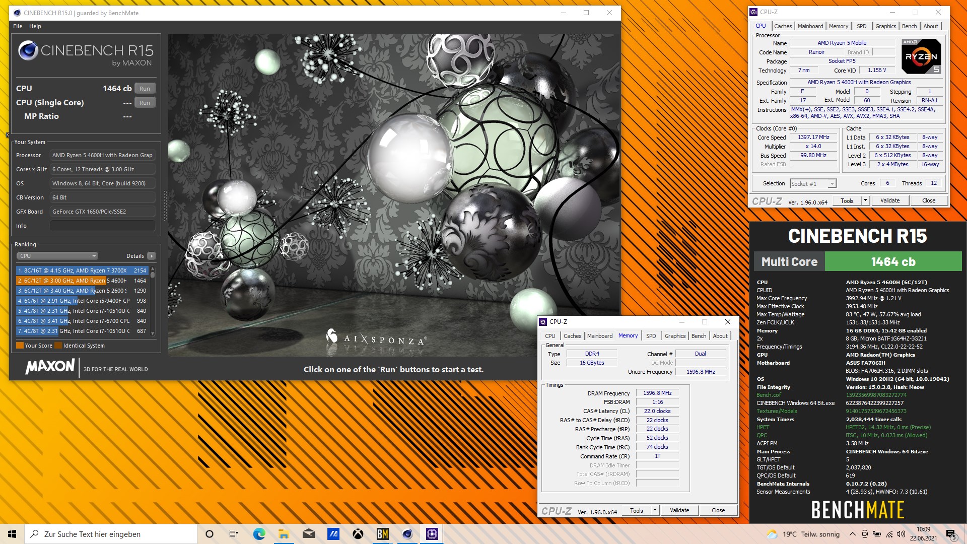The height and width of the screenshot is (544, 967).
Task: Show hidden system tray icons
Action: click(x=852, y=534)
